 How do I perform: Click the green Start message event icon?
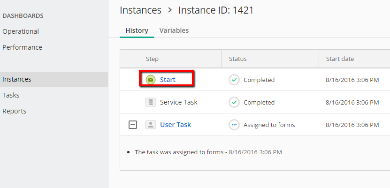(x=151, y=80)
